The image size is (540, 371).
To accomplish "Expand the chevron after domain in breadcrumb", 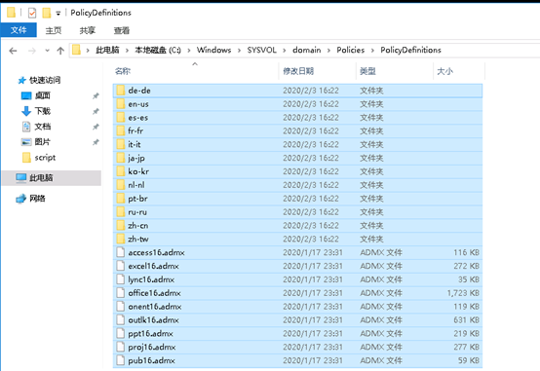I will (x=328, y=51).
